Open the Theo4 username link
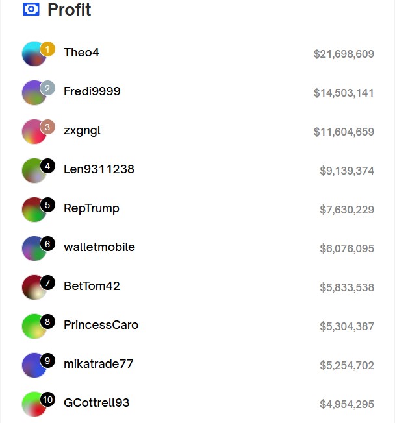This screenshot has height=423, width=395. (81, 53)
